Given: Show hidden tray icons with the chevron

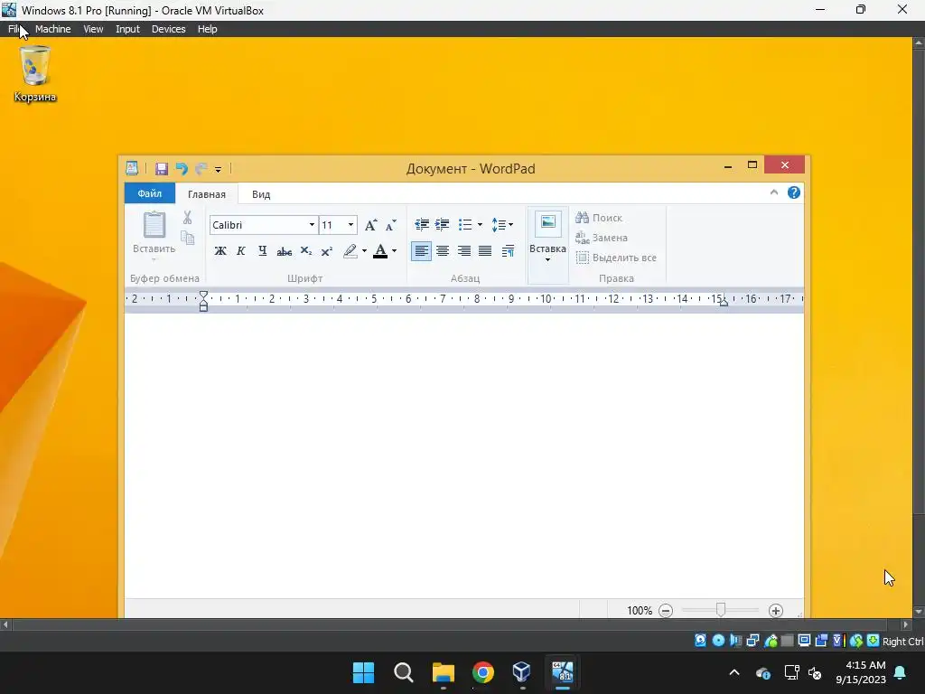Looking at the screenshot, I should [734, 672].
